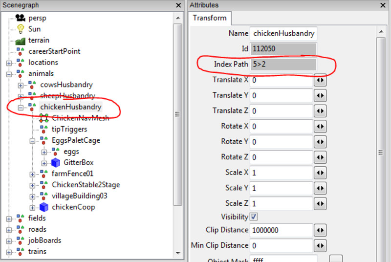The image size is (391, 262).
Task: Click the chickenCoop blue cube icon
Action: [44, 207]
